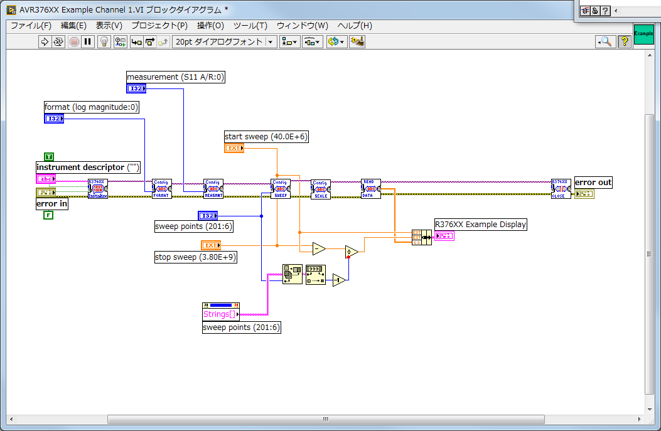
Task: Toggle highlight execution lightbulb
Action: tap(104, 41)
